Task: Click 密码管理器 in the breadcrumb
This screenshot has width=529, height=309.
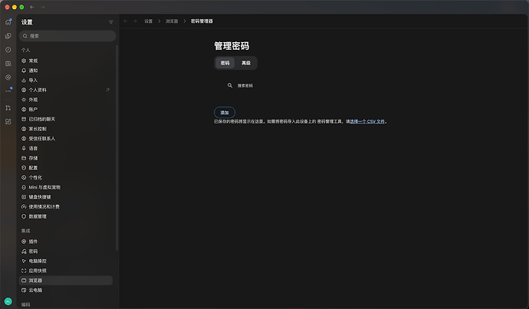Action: point(202,21)
